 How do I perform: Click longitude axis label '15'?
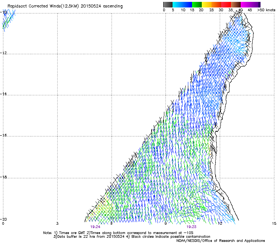[x=274, y=224]
